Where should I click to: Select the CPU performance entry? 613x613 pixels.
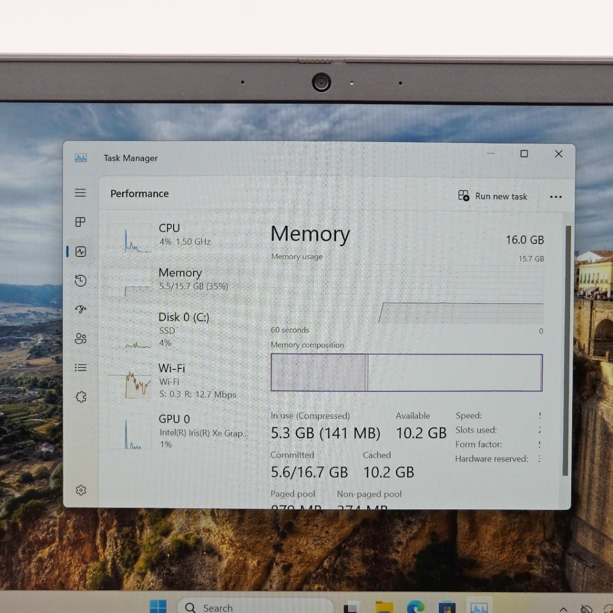coord(180,237)
